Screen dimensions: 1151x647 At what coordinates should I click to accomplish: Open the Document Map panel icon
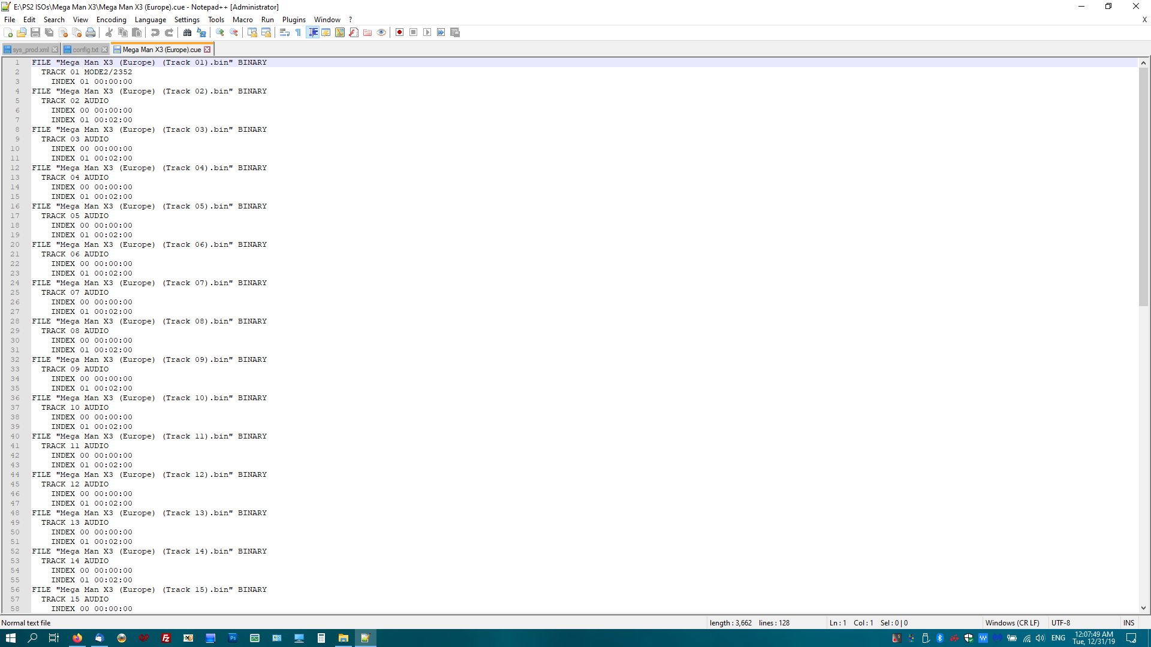click(x=340, y=32)
